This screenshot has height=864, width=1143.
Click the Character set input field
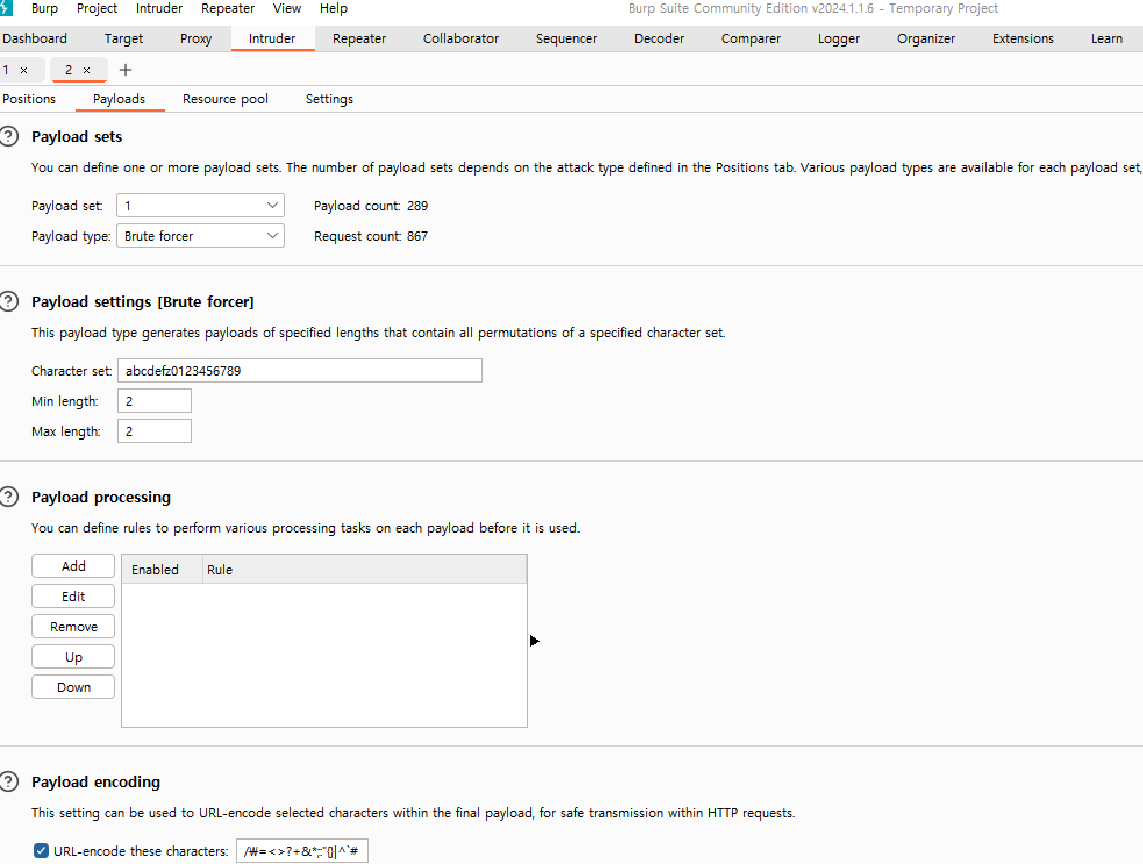pos(299,371)
